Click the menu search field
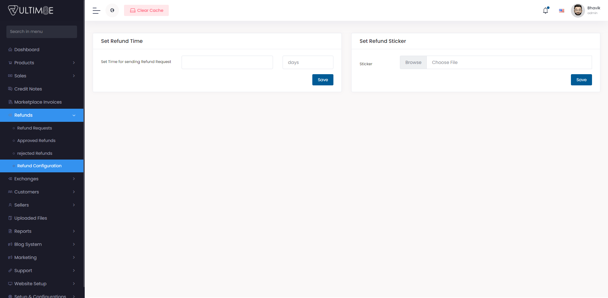608x298 pixels. click(x=42, y=32)
